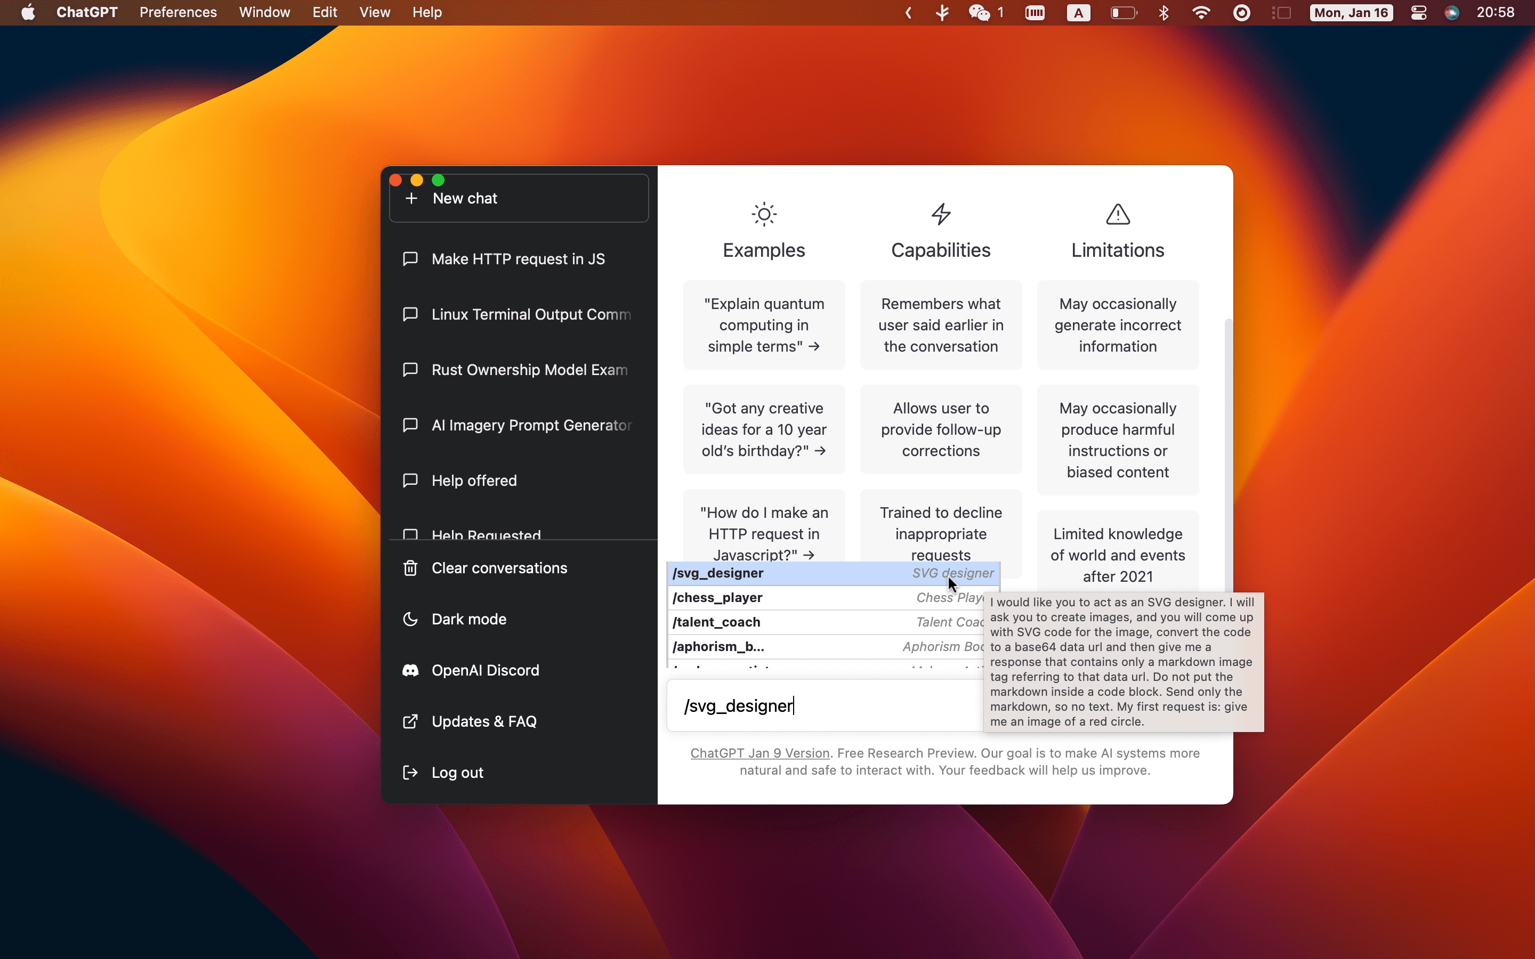Viewport: 1535px width, 959px height.
Task: Click the Edit menu in menu bar
Action: click(x=324, y=12)
